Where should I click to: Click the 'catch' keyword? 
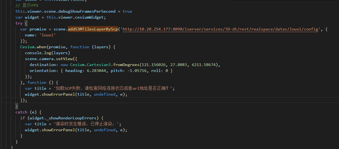click(21, 112)
